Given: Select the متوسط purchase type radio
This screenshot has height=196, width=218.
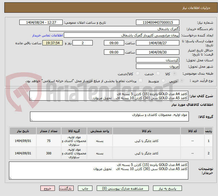Looking at the screenshot, I should click(163, 81).
